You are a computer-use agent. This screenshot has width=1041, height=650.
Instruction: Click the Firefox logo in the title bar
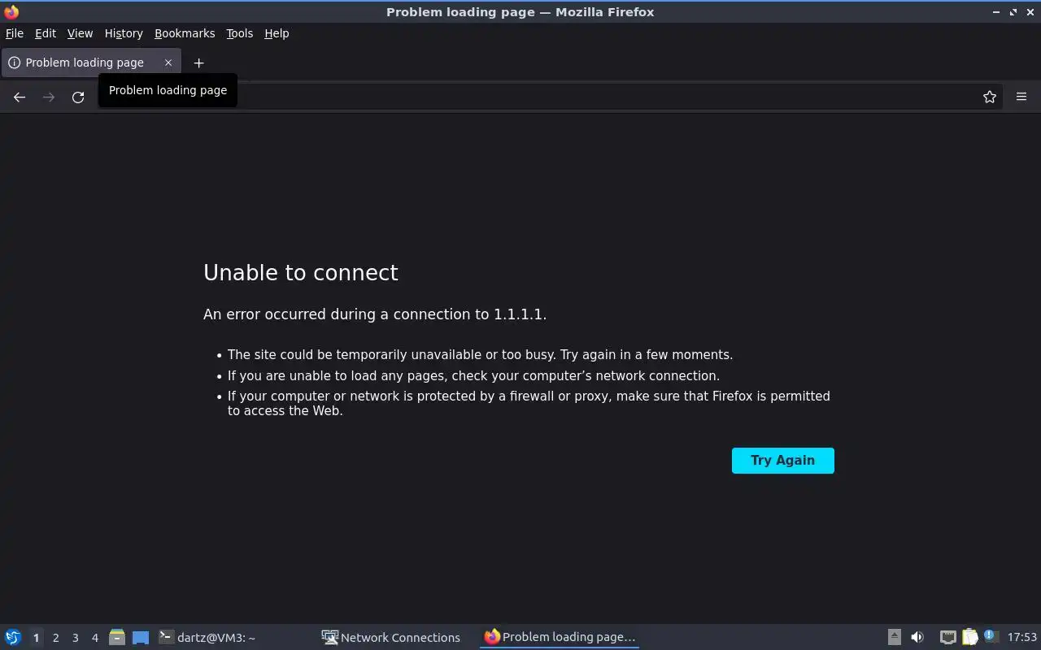[11, 11]
